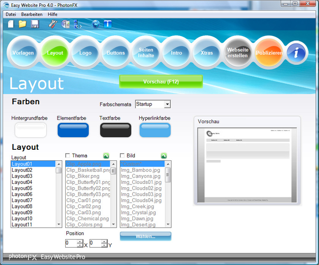Decrease the Y position value
Screen dimensions: 319x265
pyautogui.click(x=105, y=245)
